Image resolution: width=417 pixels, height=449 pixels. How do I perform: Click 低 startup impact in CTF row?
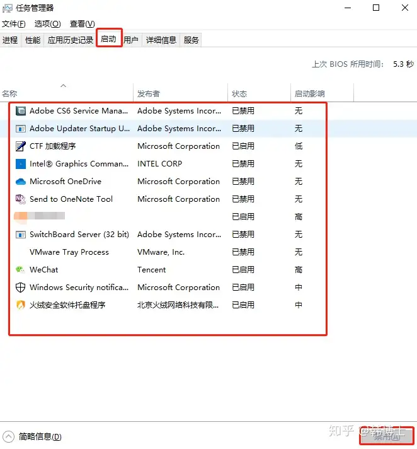299,146
